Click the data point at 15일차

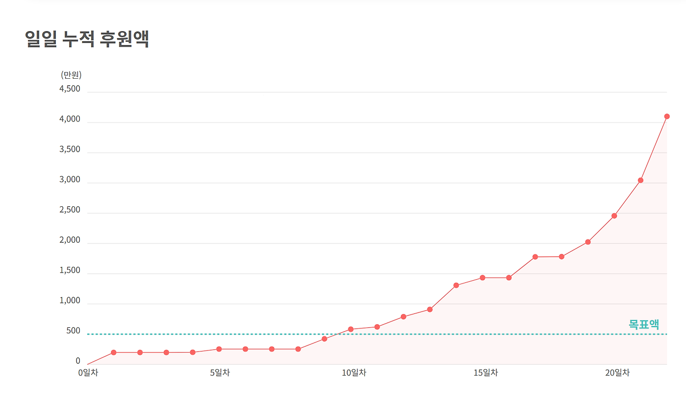tap(482, 278)
